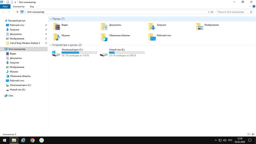This screenshot has height=144, width=256.
Task: Show hidden system tray icons
Action: 216,140
